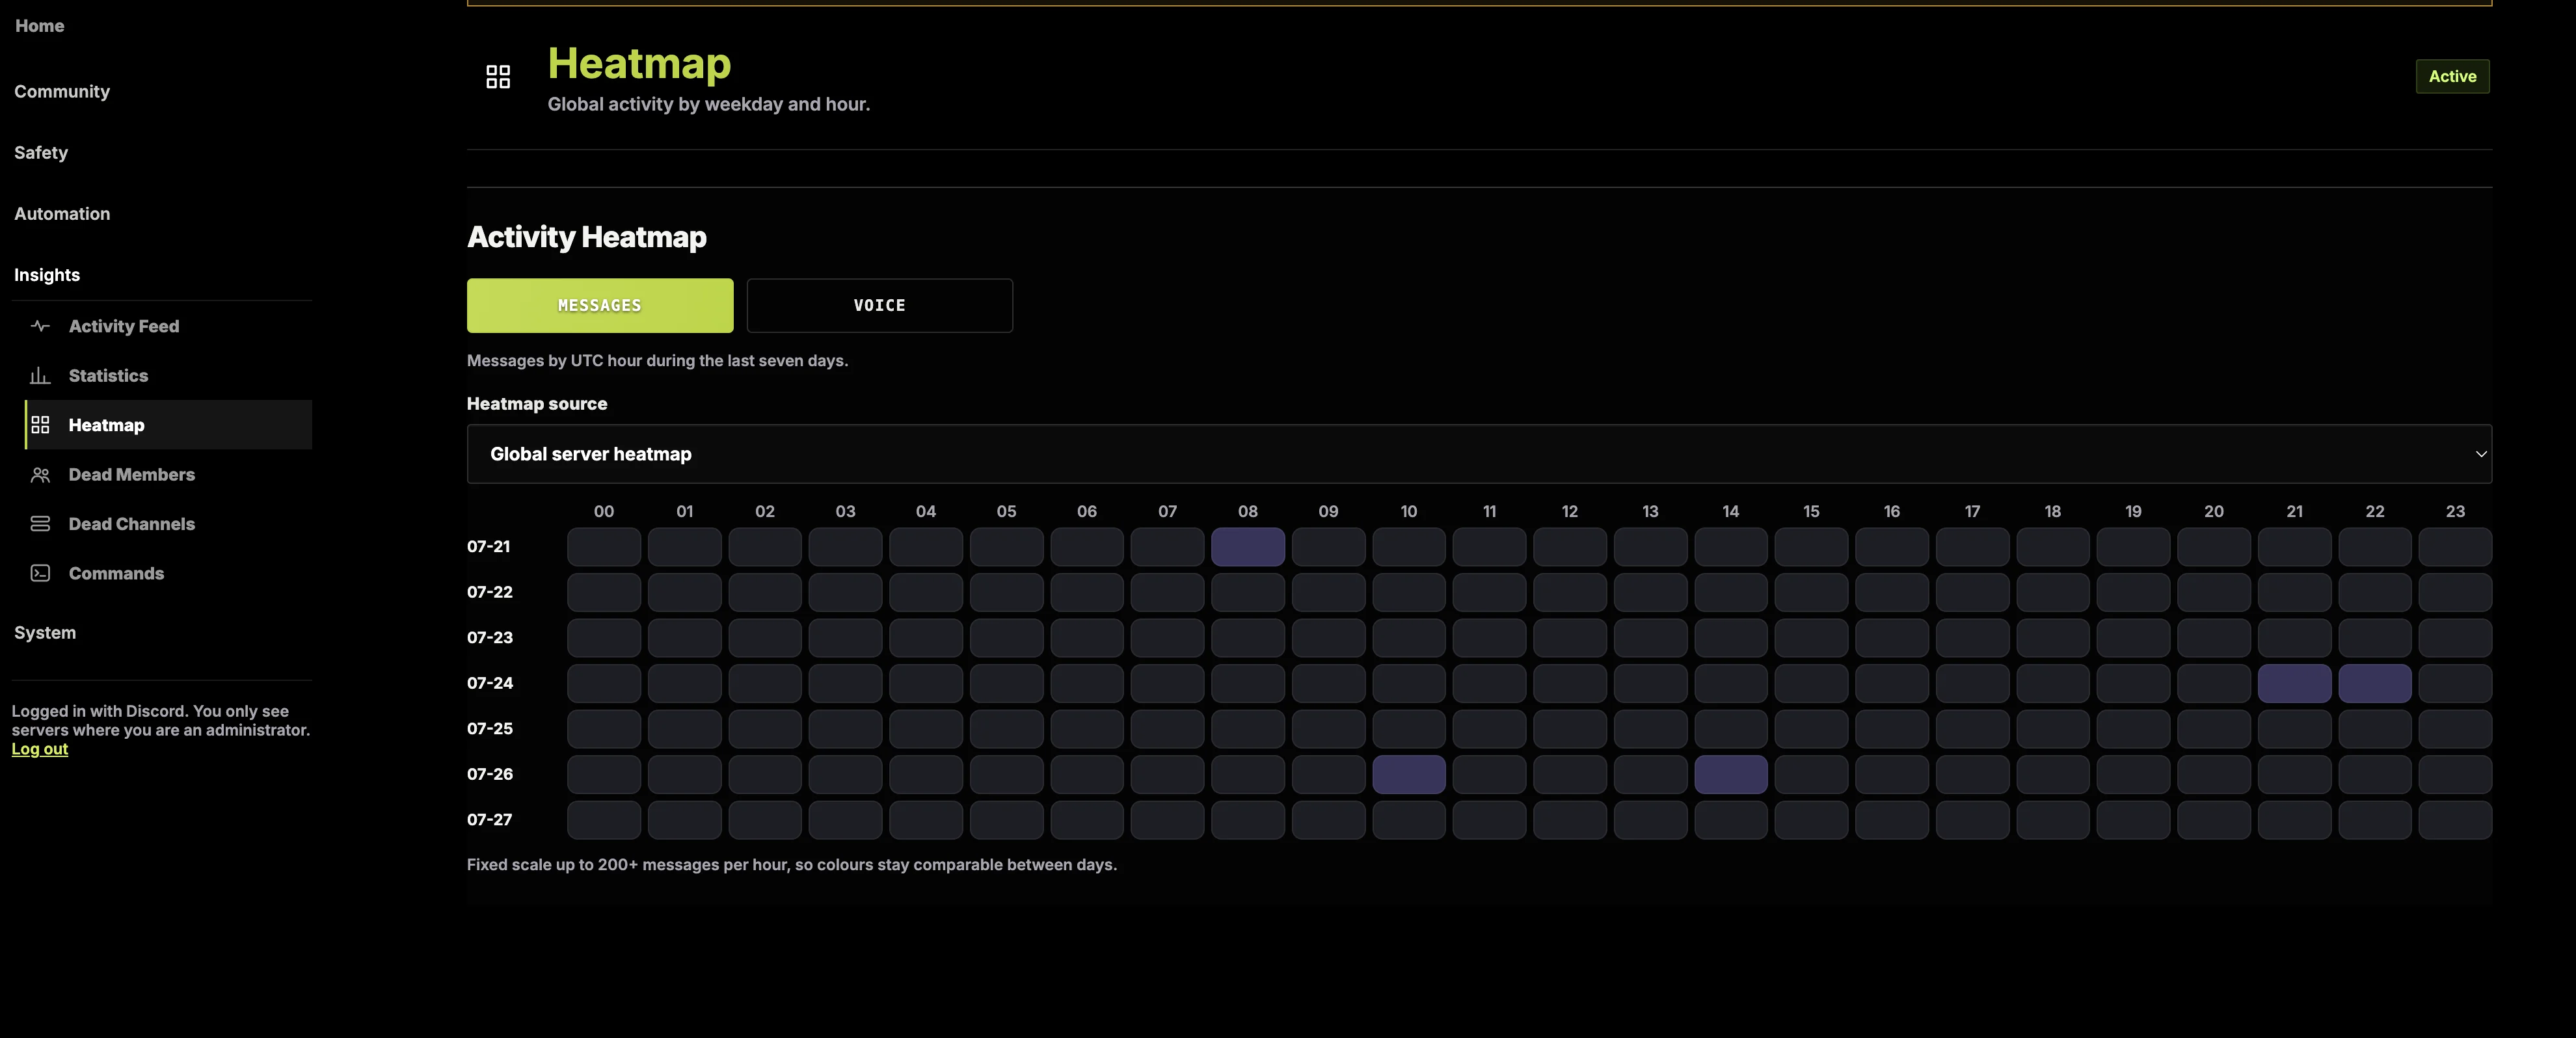2576x1038 pixels.
Task: Click the Active status badge
Action: pyautogui.click(x=2452, y=76)
